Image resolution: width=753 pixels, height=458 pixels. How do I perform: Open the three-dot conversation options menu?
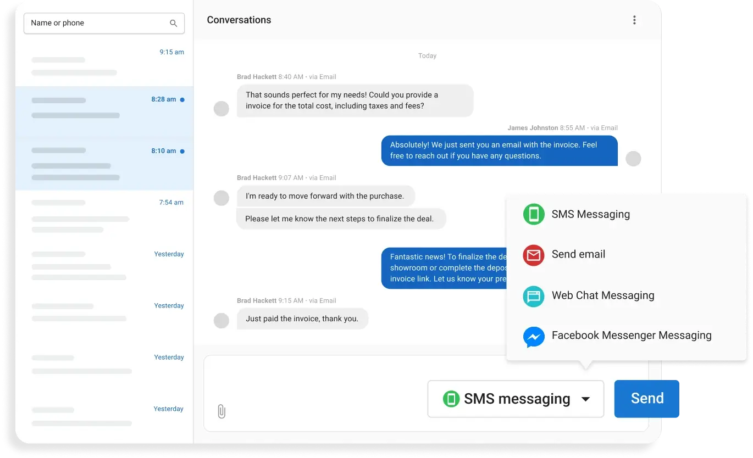click(634, 20)
